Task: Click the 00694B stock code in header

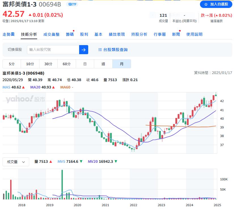Action: pyautogui.click(x=50, y=4)
